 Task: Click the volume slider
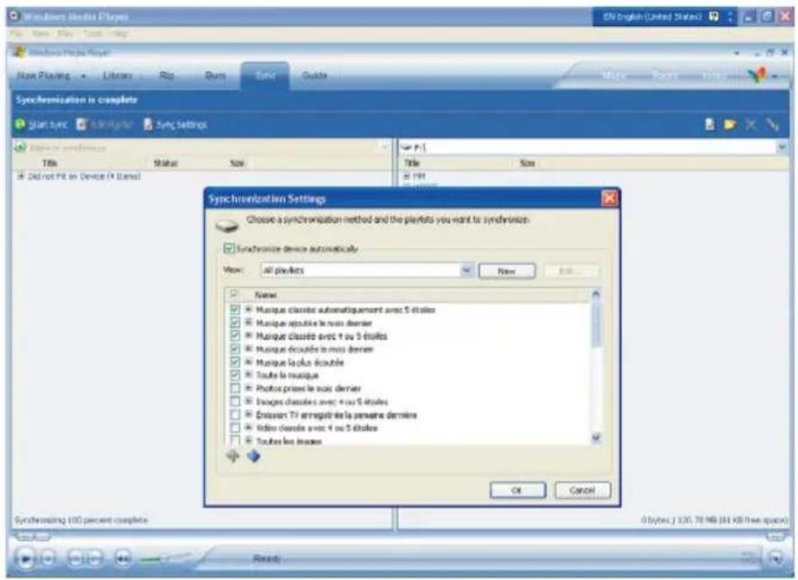pos(166,559)
